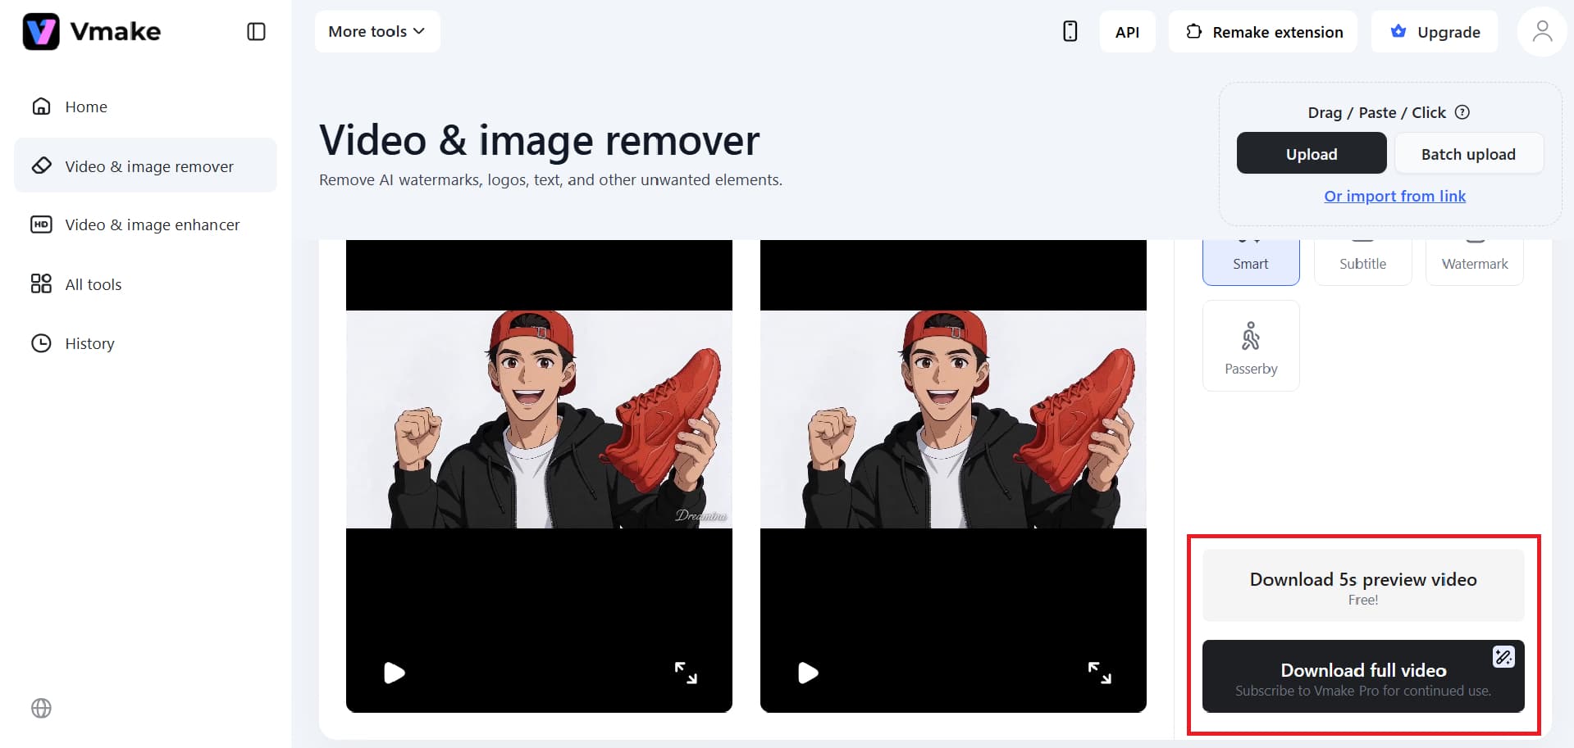Click Batch upload
This screenshot has height=748, width=1574.
[1468, 153]
